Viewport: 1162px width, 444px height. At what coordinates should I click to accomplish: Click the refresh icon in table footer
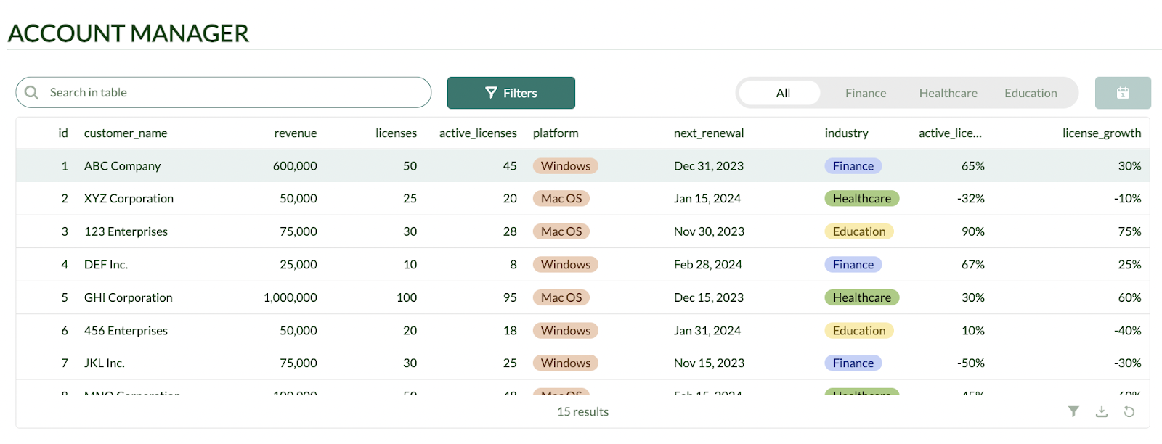coord(1129,411)
